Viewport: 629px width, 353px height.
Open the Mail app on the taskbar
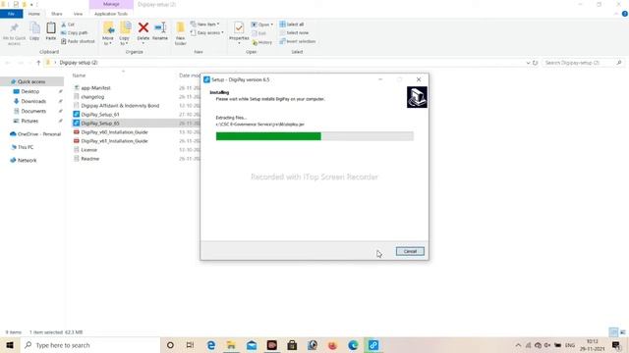click(x=252, y=345)
